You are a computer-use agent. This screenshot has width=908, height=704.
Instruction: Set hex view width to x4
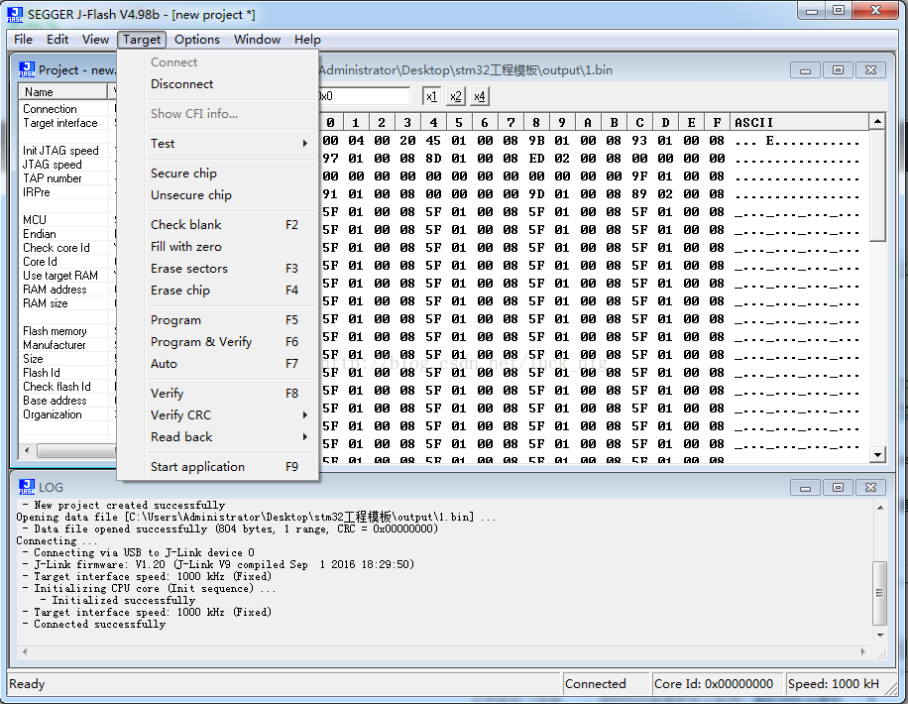pos(480,96)
